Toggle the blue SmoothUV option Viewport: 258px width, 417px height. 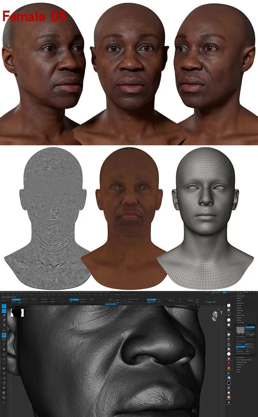pyautogui.click(x=240, y=346)
